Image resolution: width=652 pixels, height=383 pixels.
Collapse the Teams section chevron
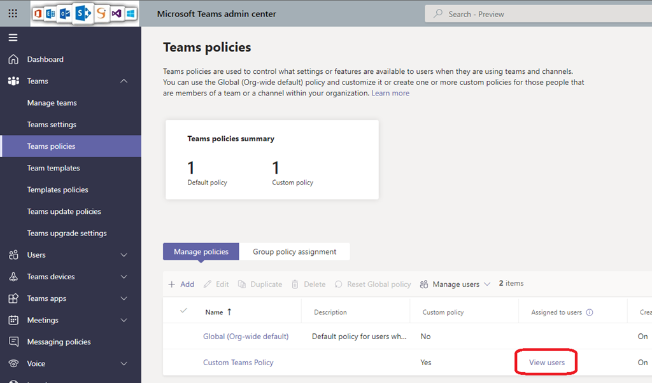click(124, 81)
